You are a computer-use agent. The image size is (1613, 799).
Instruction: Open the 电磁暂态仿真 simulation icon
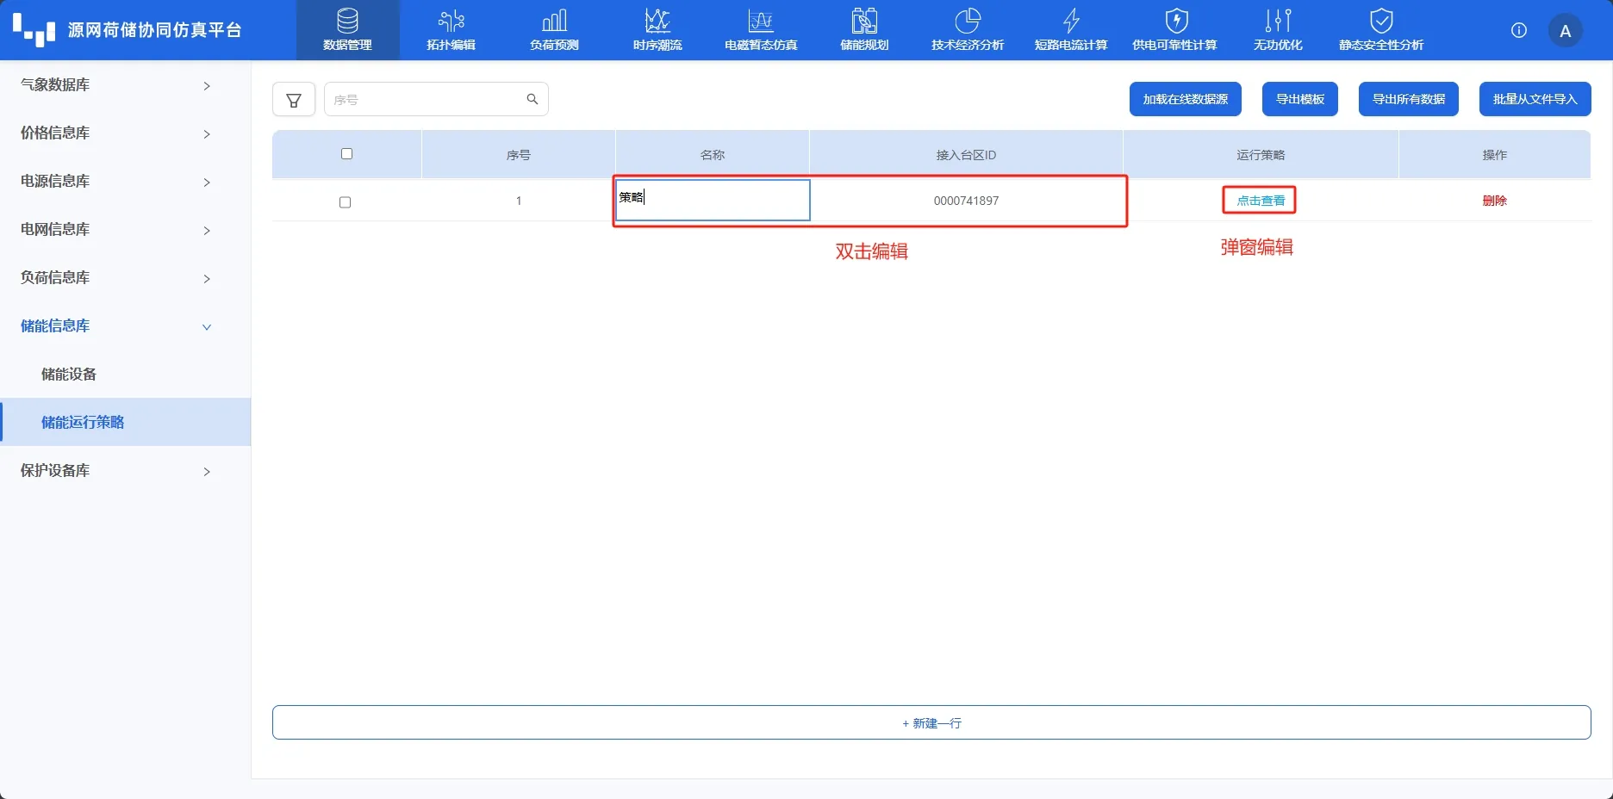tap(761, 21)
